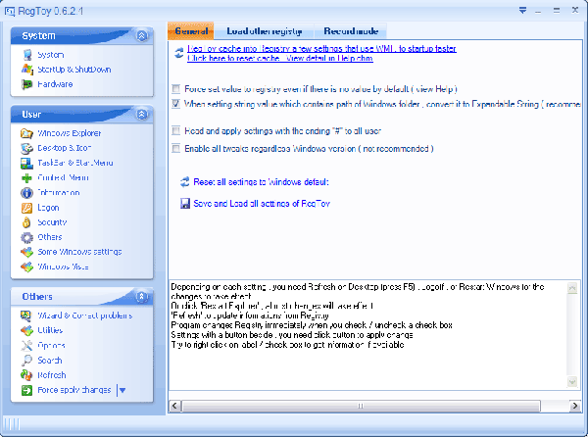Open the title bar dropdown menu arrow

(x=522, y=11)
